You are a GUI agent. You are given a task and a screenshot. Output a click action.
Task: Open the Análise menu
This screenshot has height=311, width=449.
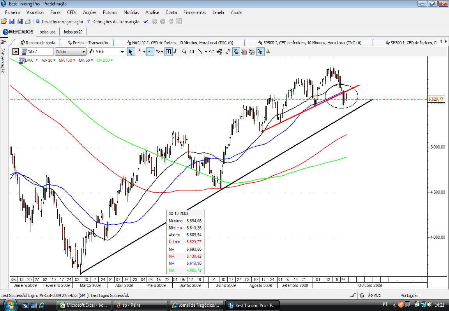(152, 12)
